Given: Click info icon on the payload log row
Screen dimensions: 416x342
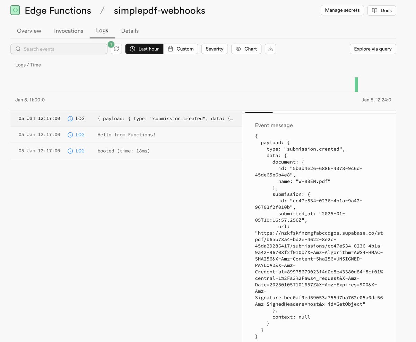Looking at the screenshot, I should [x=70, y=119].
